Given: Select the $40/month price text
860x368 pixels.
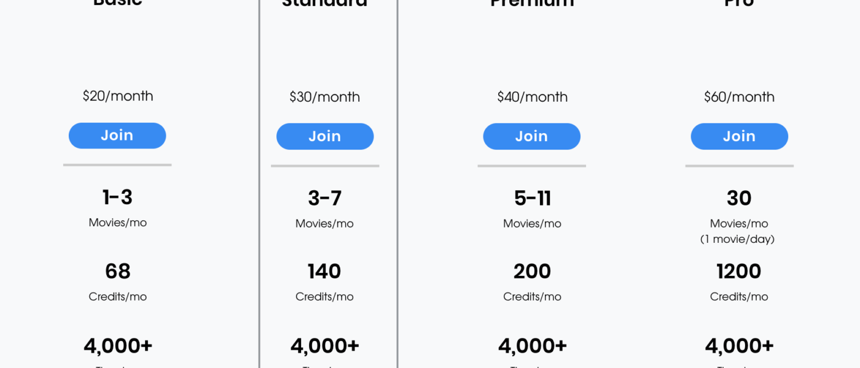Looking at the screenshot, I should 532,97.
